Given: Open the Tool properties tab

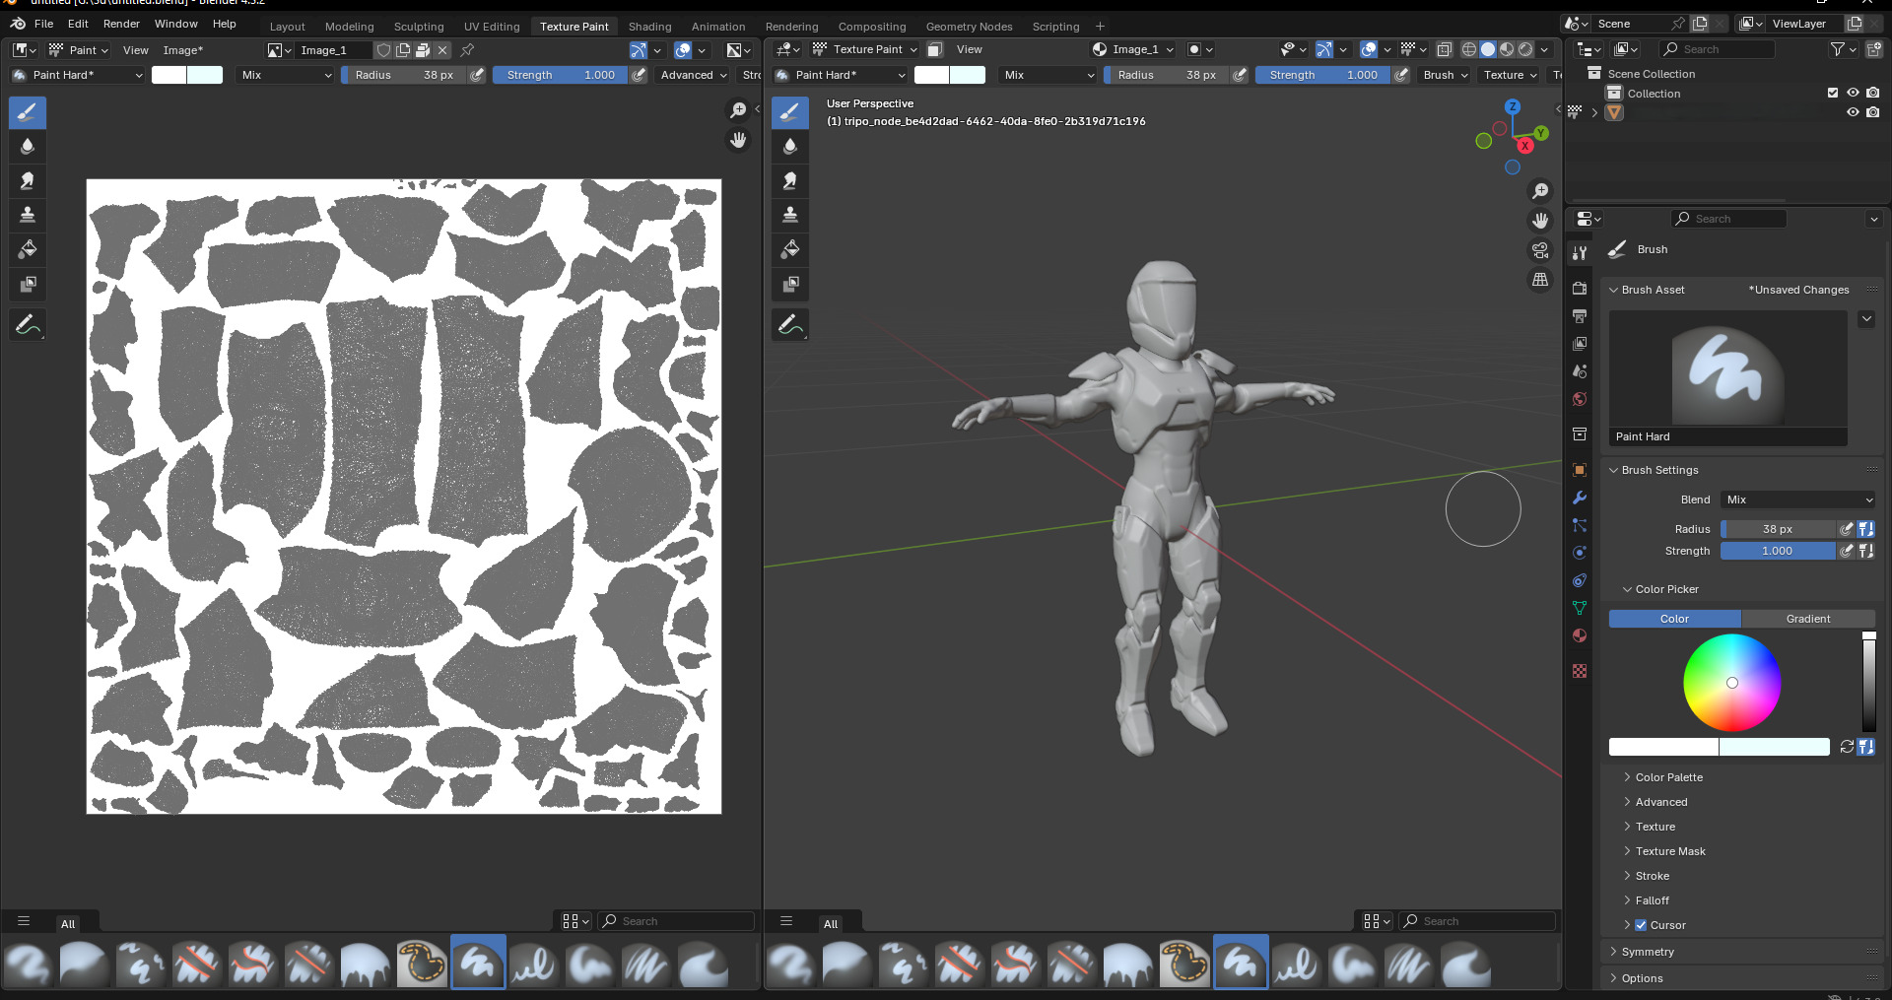Looking at the screenshot, I should [x=1580, y=253].
